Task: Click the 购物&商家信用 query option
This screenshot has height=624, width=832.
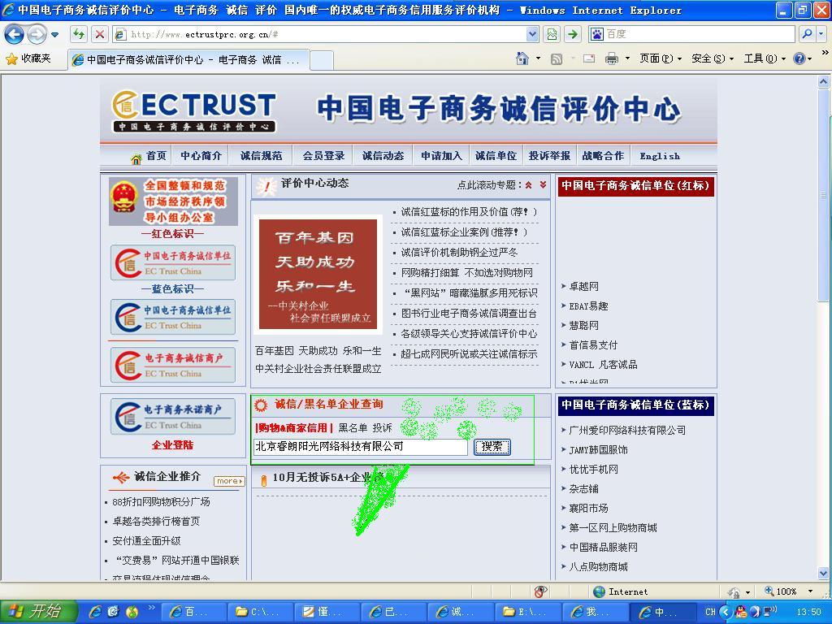Action: coord(292,427)
